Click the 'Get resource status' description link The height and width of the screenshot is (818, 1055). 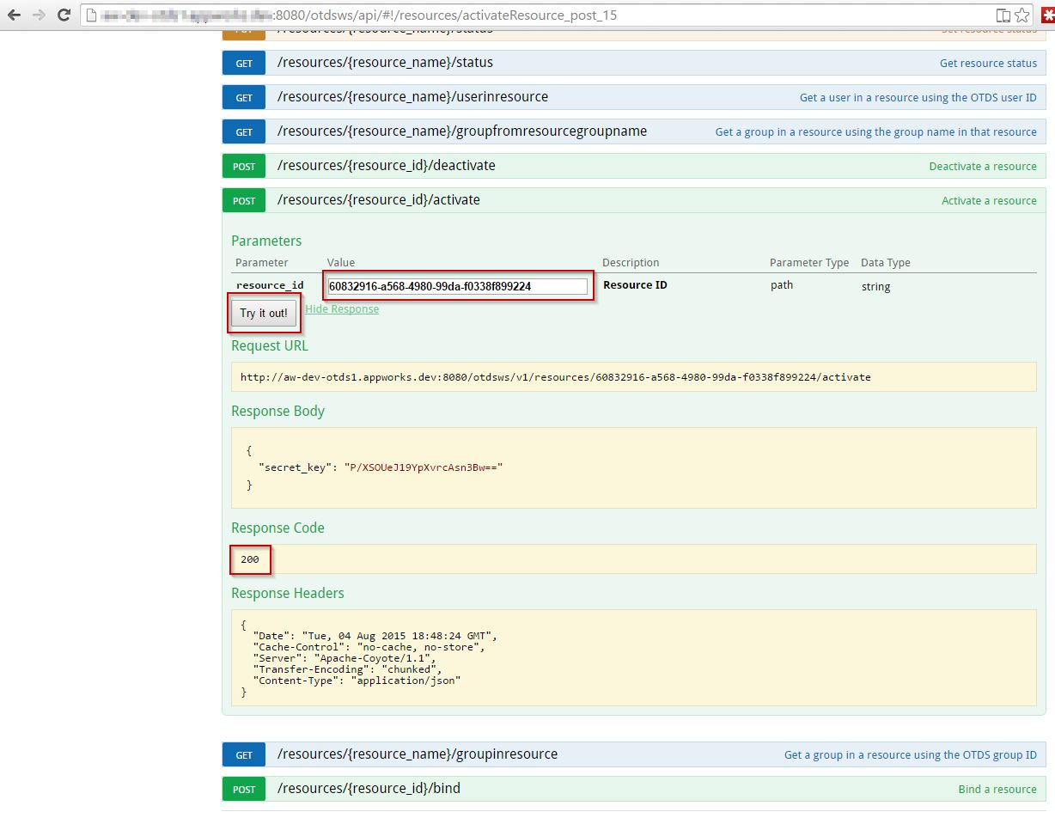coord(988,64)
